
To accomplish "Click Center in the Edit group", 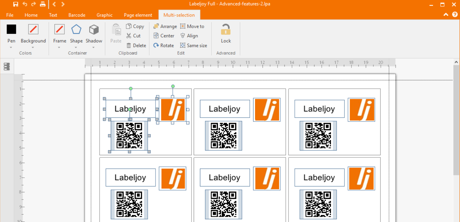I will 164,36.
